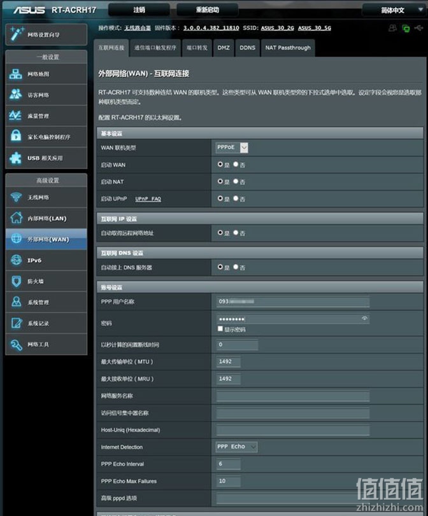The height and width of the screenshot is (516, 428).
Task: Click the MTU value field
Action: (229, 361)
